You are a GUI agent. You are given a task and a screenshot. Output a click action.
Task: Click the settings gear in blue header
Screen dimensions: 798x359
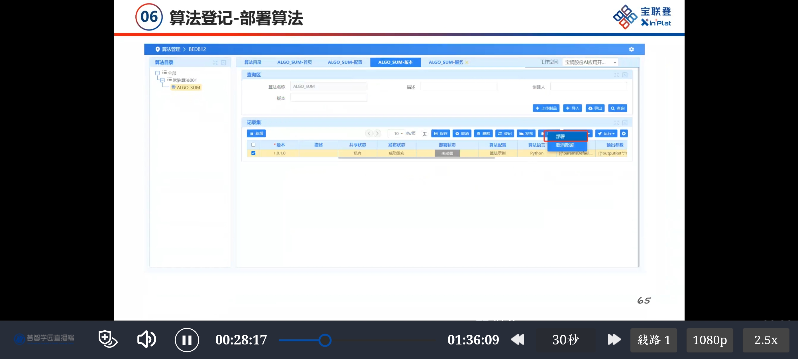coord(631,49)
